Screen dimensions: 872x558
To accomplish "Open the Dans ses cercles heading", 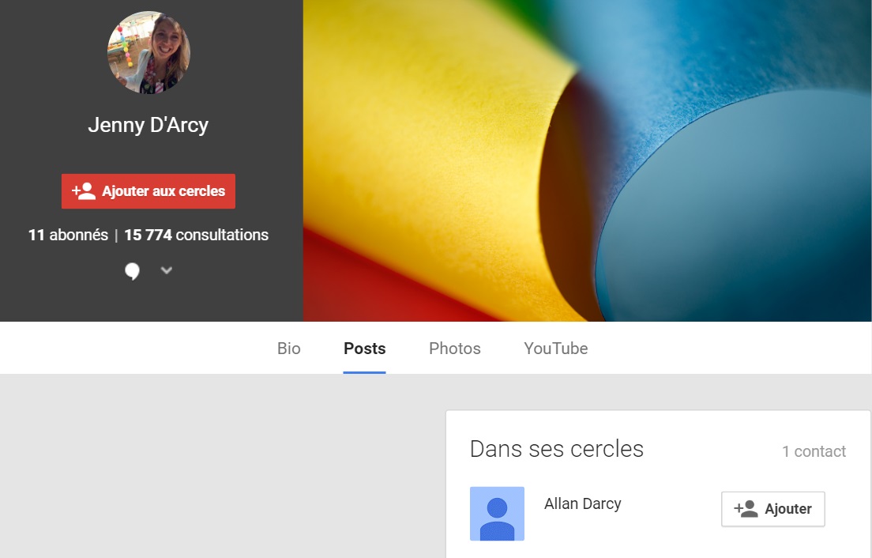I will click(x=557, y=449).
